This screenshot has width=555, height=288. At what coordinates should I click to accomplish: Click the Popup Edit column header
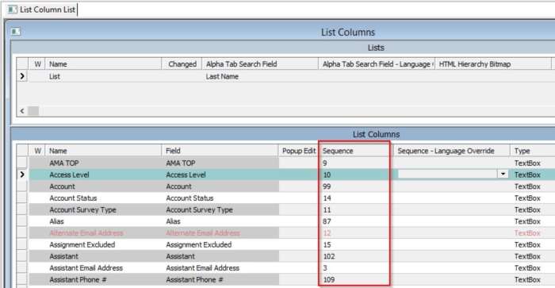(x=298, y=151)
